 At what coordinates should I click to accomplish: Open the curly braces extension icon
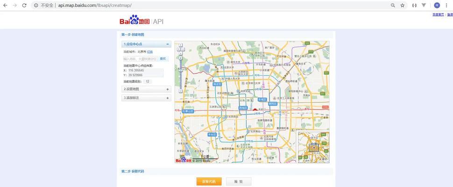[414, 5]
